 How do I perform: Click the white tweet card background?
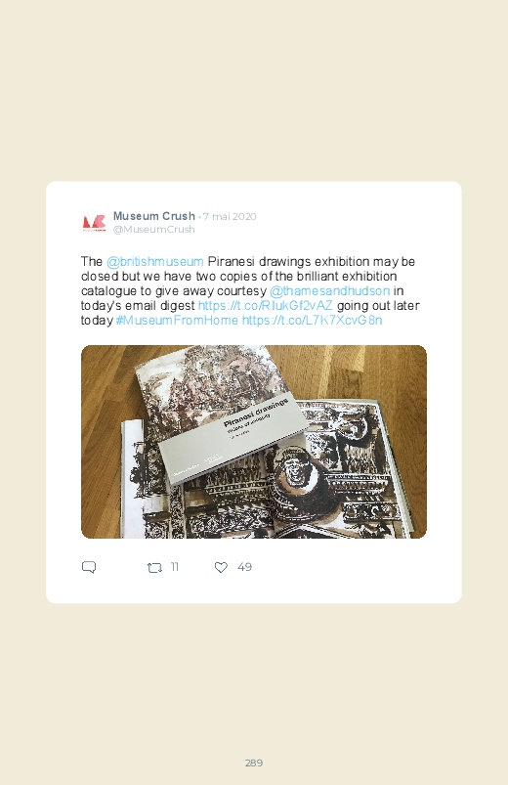(x=254, y=392)
